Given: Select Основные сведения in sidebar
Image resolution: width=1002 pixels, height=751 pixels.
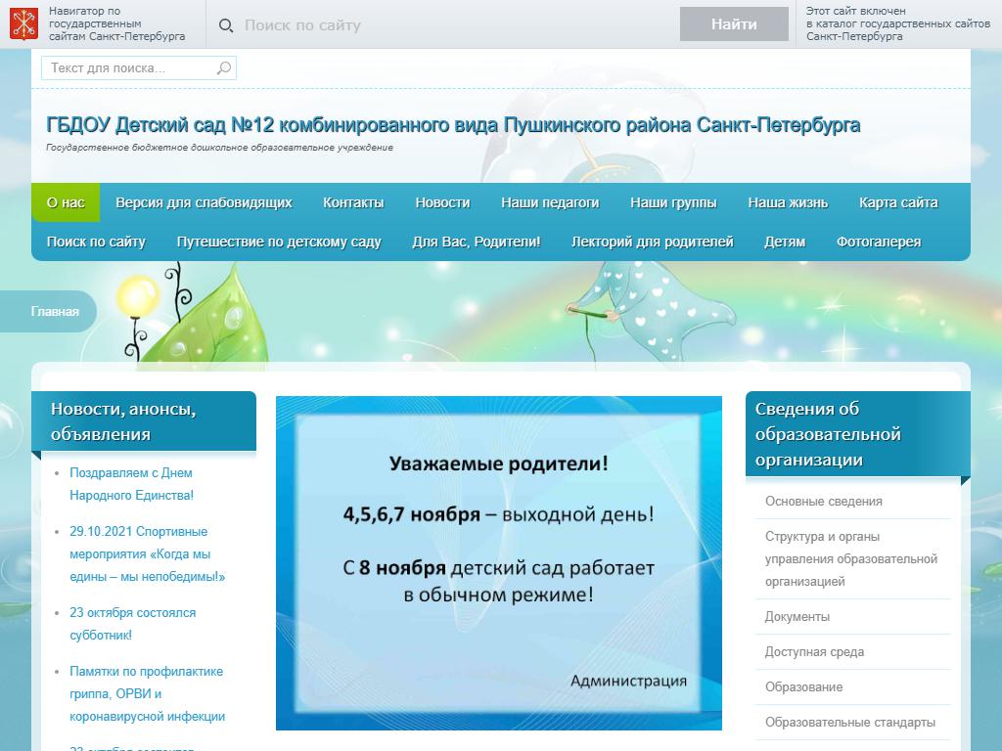Looking at the screenshot, I should [x=823, y=501].
